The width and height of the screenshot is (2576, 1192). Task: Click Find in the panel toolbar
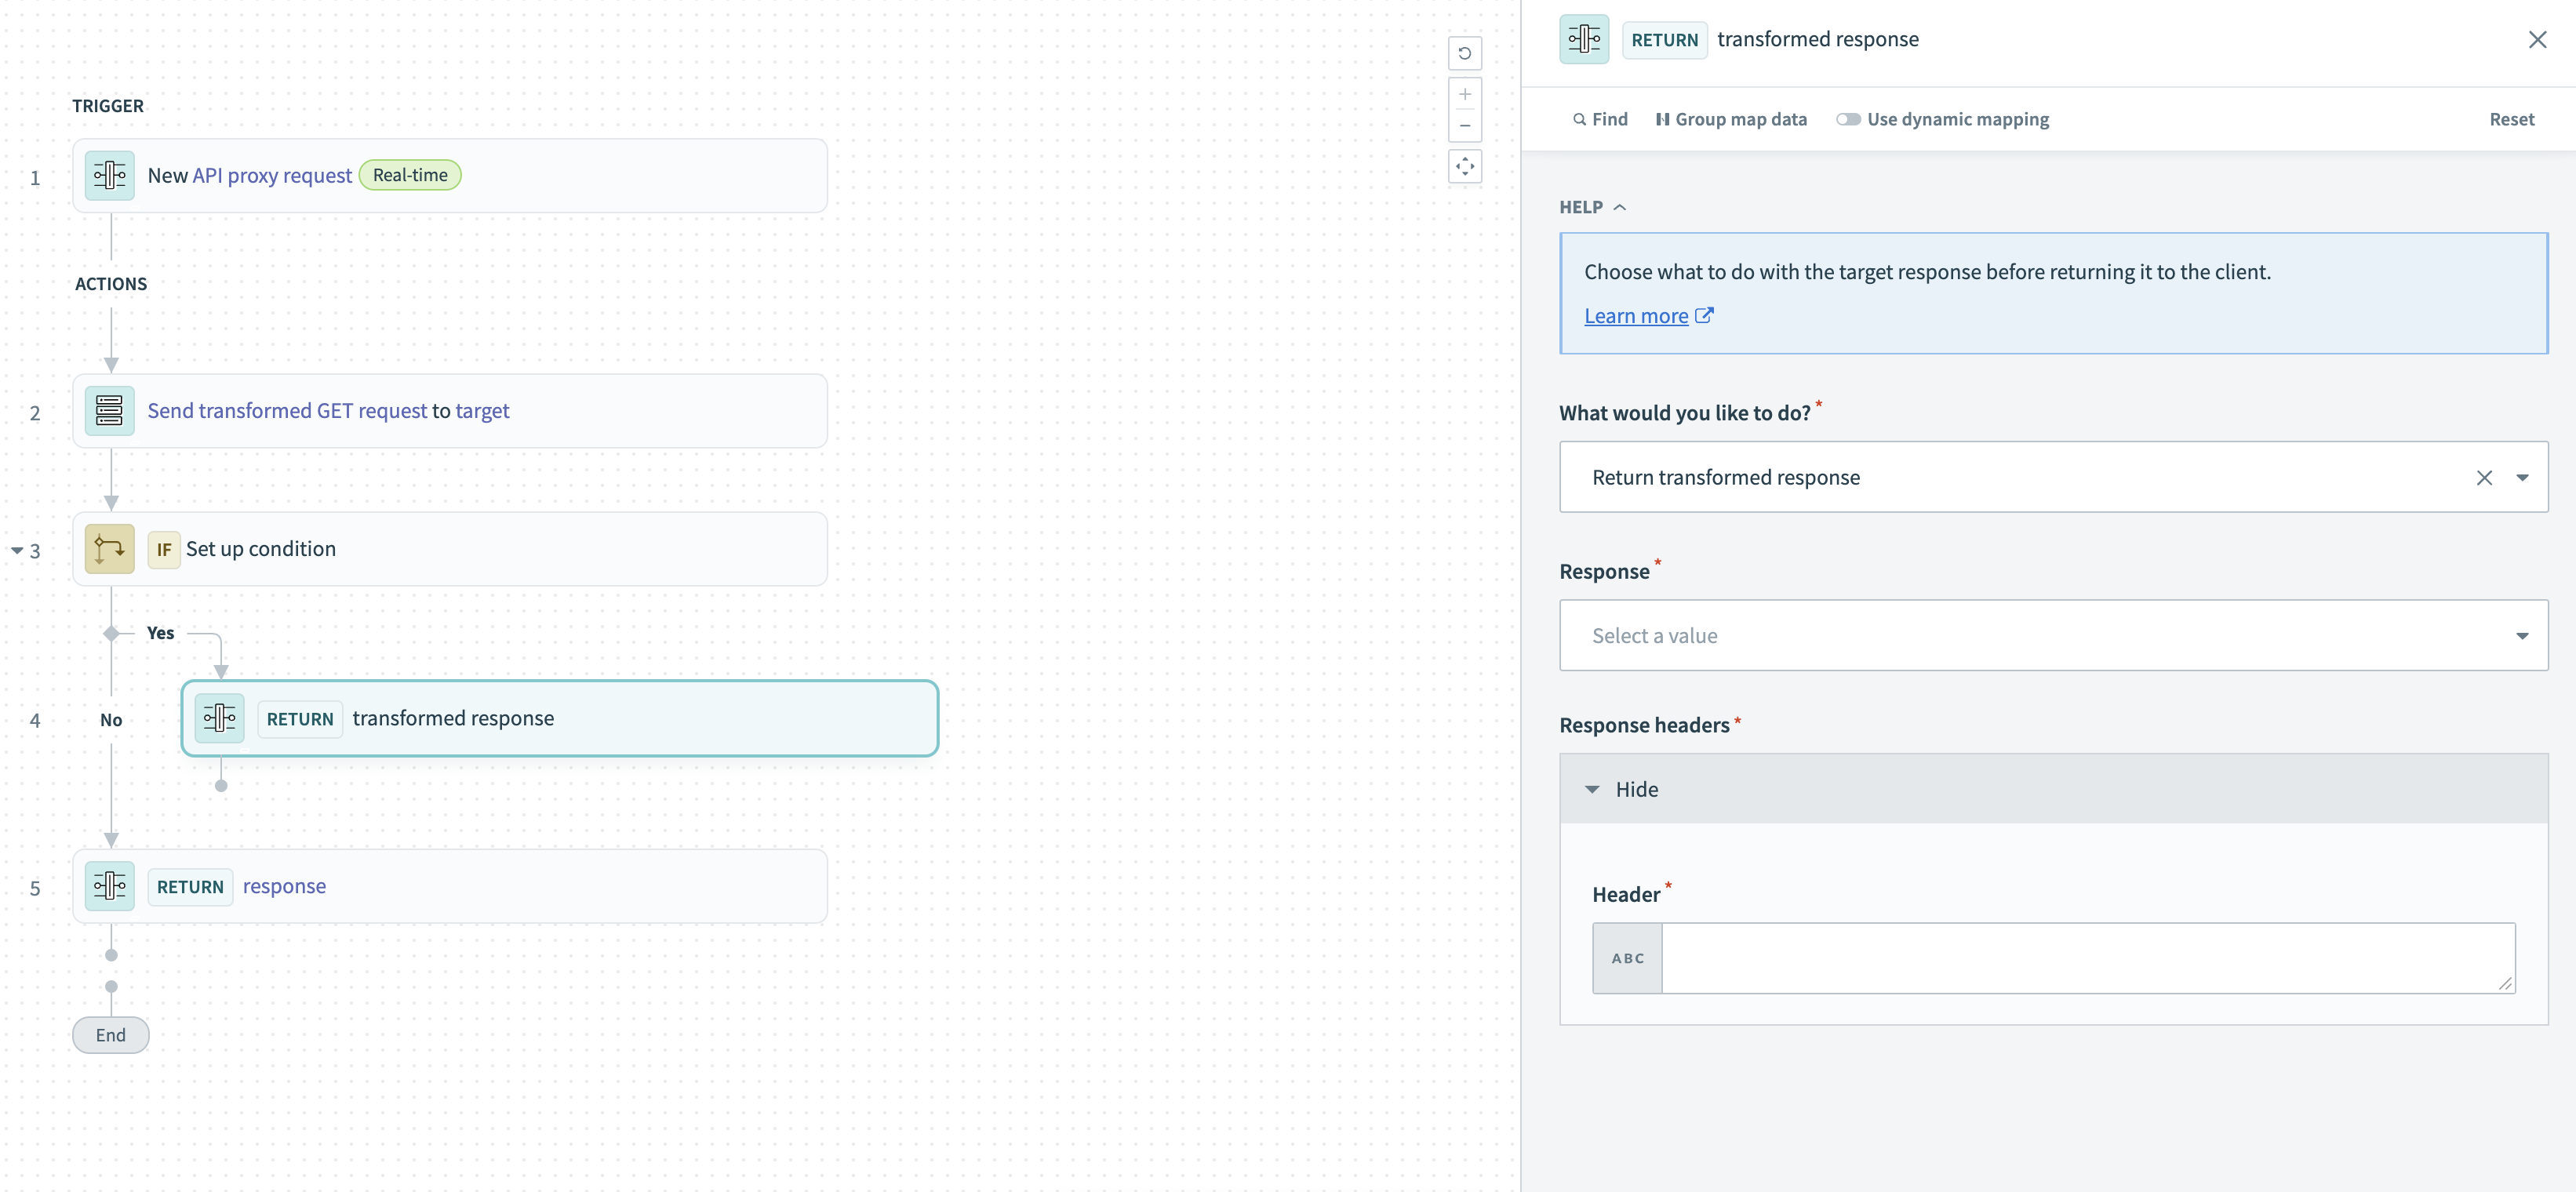pos(1600,119)
